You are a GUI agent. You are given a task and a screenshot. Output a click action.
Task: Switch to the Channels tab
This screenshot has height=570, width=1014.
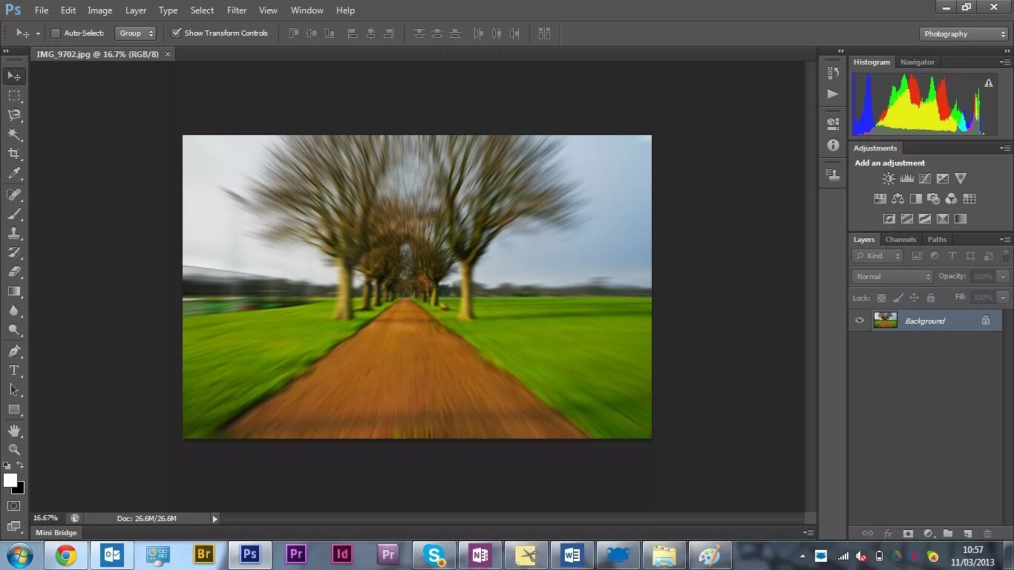click(x=900, y=240)
